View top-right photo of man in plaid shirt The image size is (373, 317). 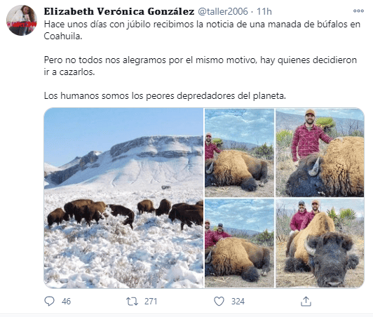pos(320,153)
